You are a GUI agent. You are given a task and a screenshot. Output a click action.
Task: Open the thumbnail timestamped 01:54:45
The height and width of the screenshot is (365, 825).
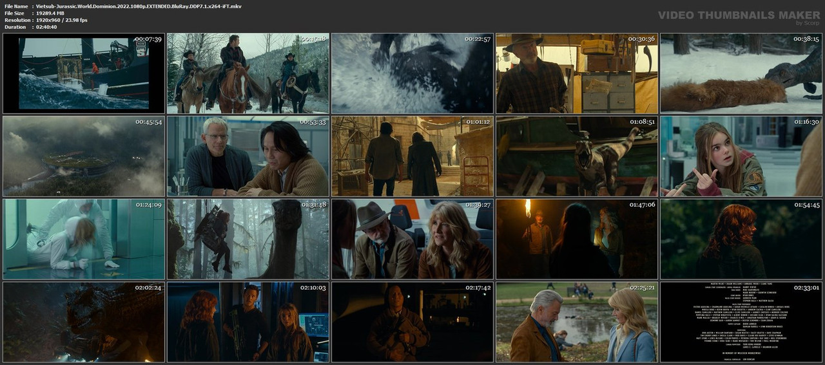tap(741, 239)
